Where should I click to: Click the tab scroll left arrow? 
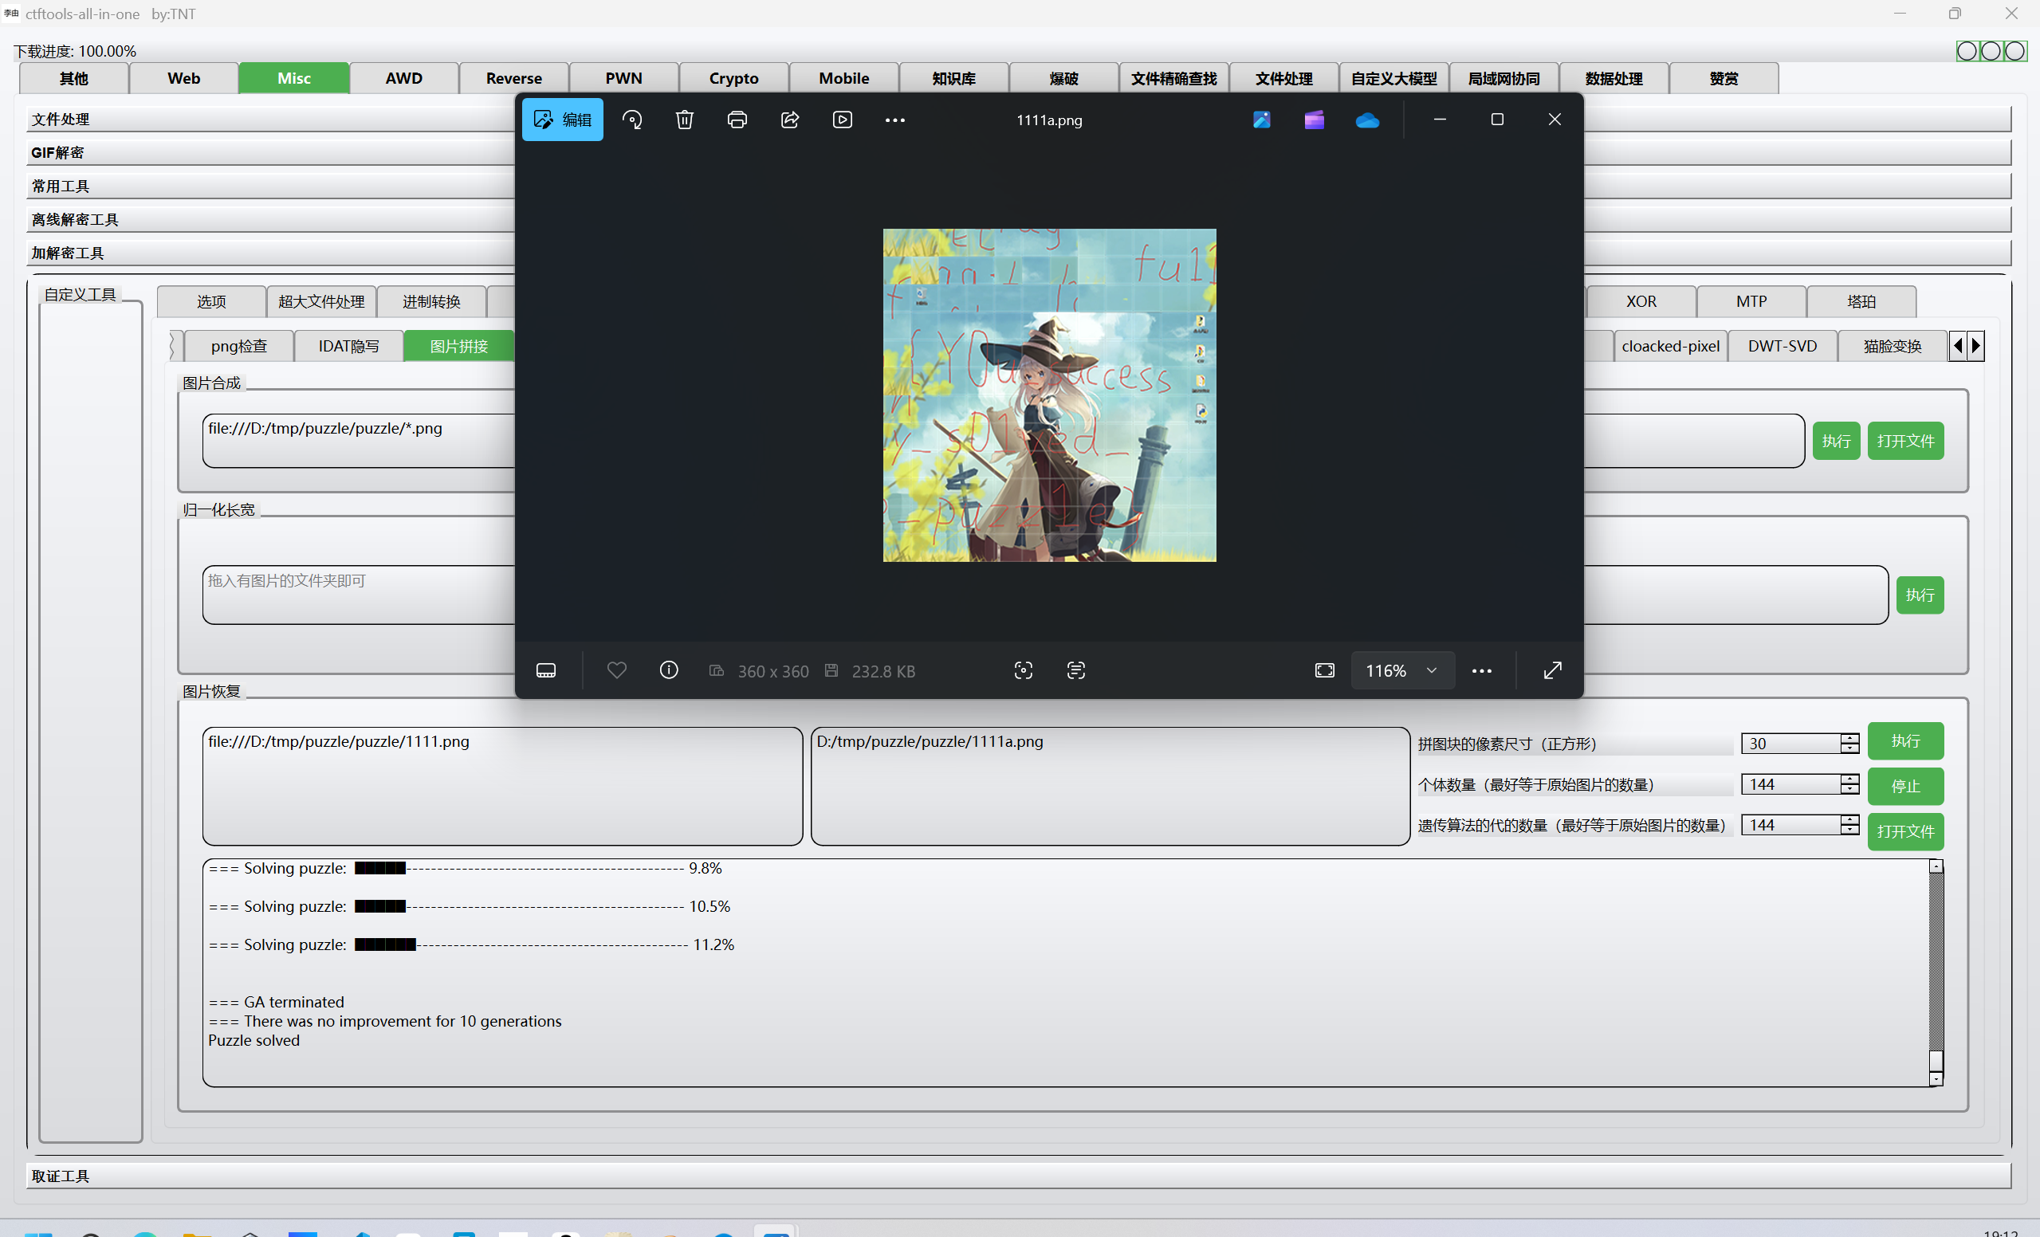tap(1958, 345)
